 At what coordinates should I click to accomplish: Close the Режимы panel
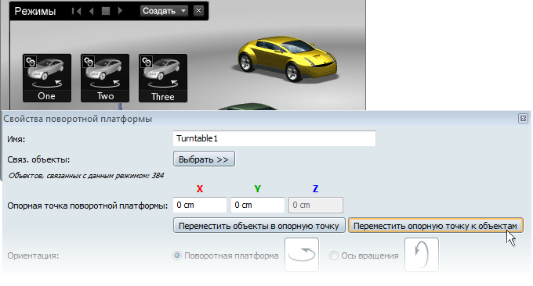198,11
